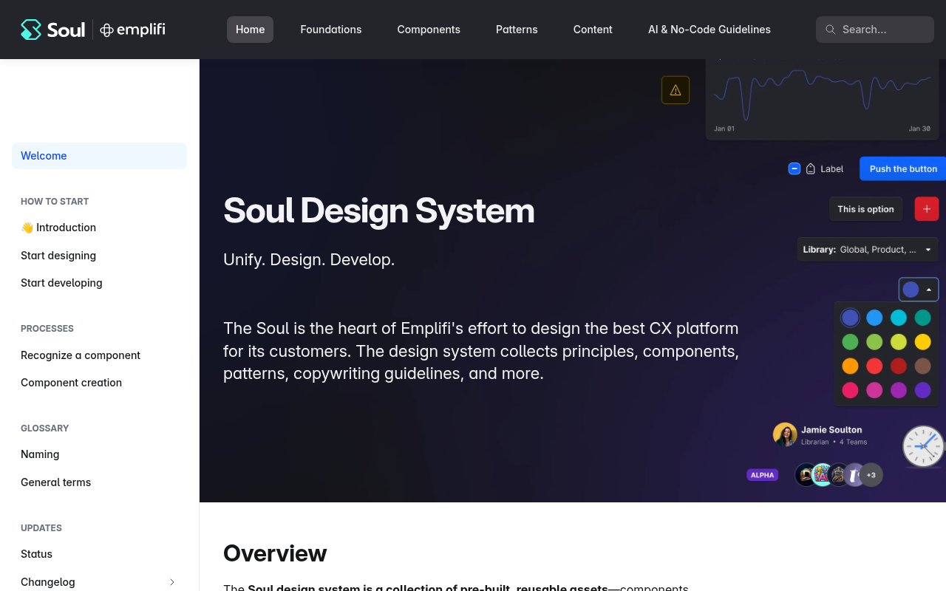Open the Changelog sidebar link
Image resolution: width=946 pixels, height=591 pixels.
[x=48, y=582]
